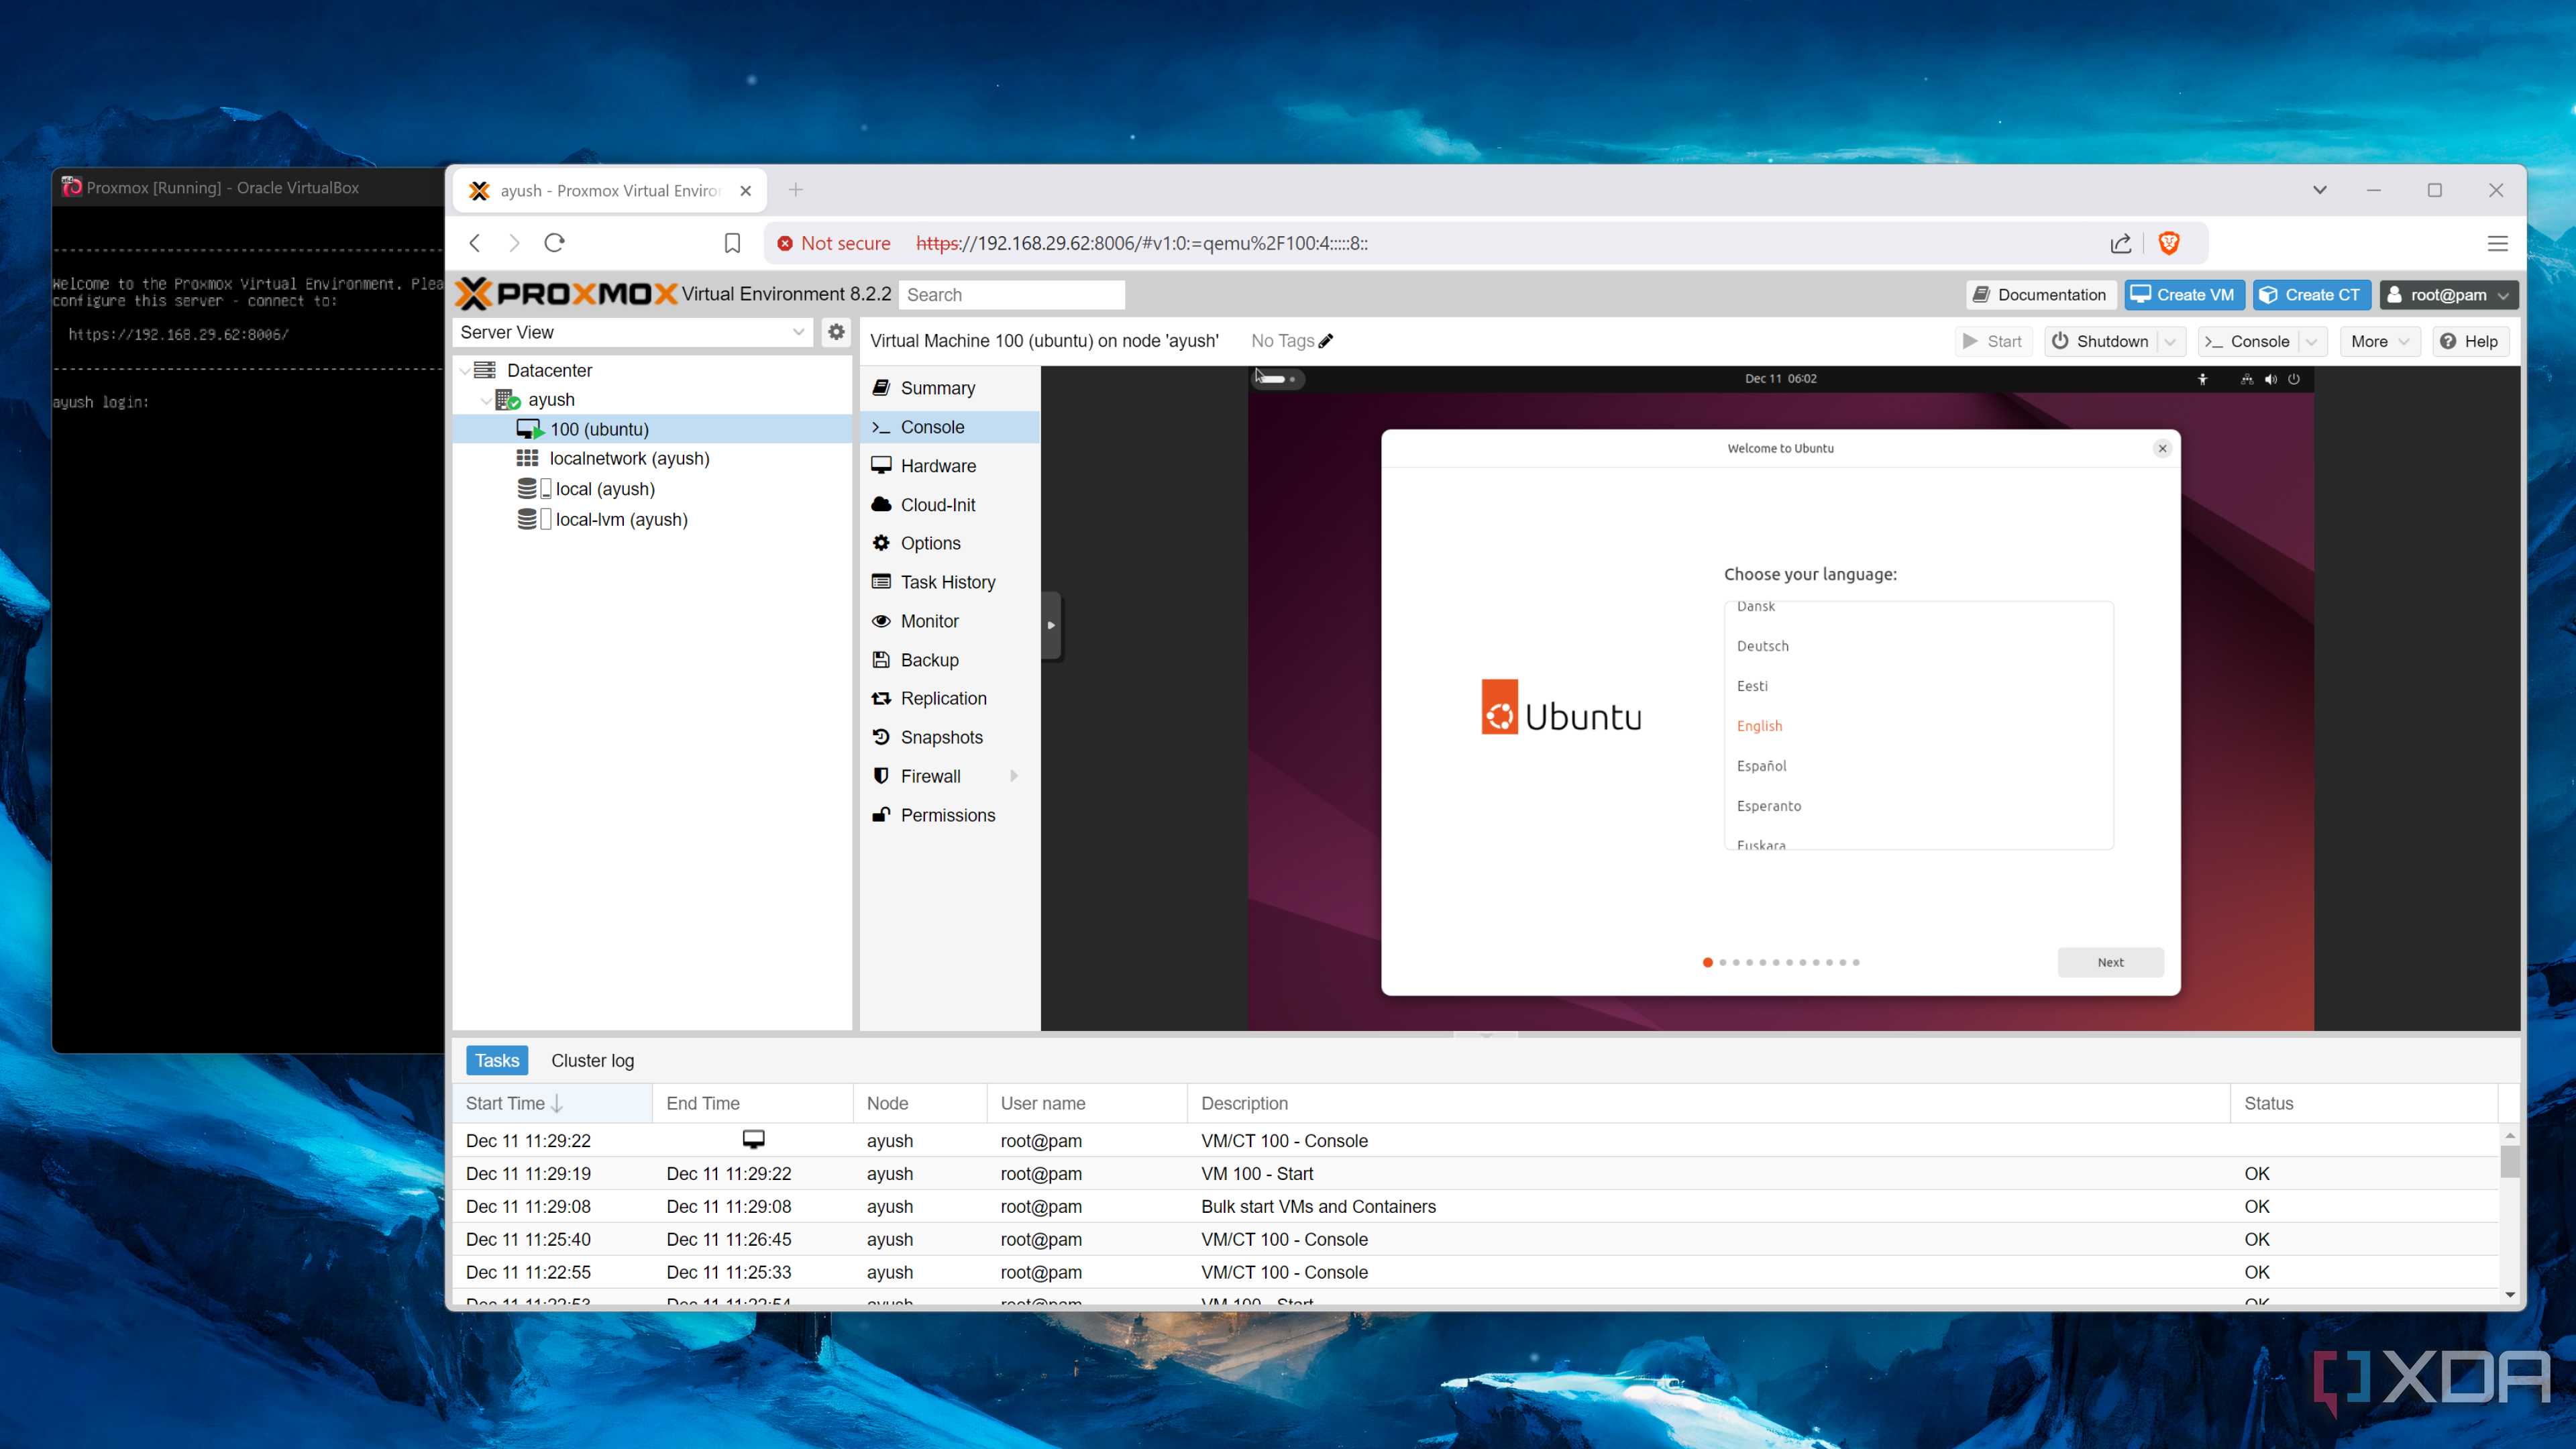The image size is (2576, 1449).
Task: Switch to the Cluster log tab
Action: point(592,1060)
